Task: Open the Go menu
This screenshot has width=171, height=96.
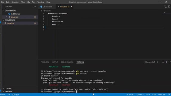Action: pos(29,2)
